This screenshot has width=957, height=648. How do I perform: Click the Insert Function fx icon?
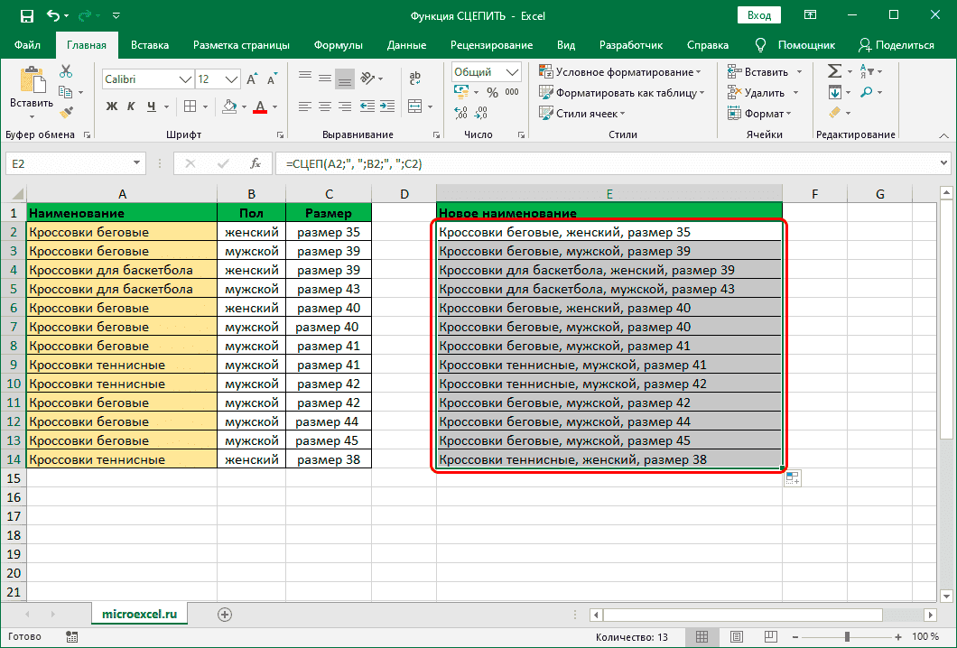click(x=256, y=163)
